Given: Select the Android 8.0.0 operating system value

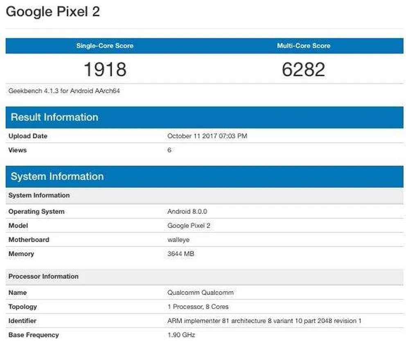Looking at the screenshot, I should pos(187,211).
